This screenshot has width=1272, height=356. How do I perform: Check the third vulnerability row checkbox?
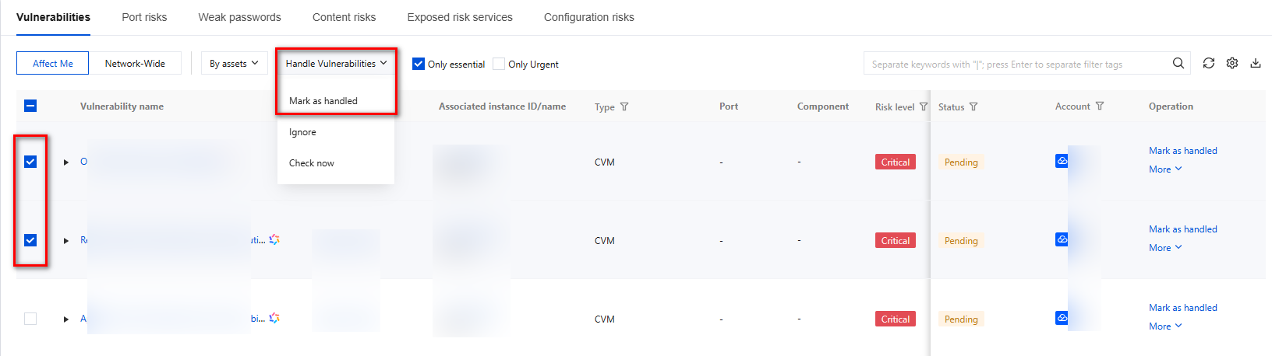point(30,319)
